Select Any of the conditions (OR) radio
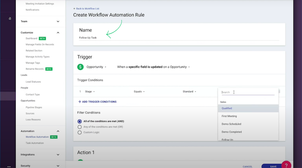The width and height of the screenshot is (302, 168). coord(80,127)
